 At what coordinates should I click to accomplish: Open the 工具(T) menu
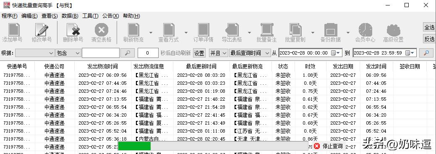(90, 16)
